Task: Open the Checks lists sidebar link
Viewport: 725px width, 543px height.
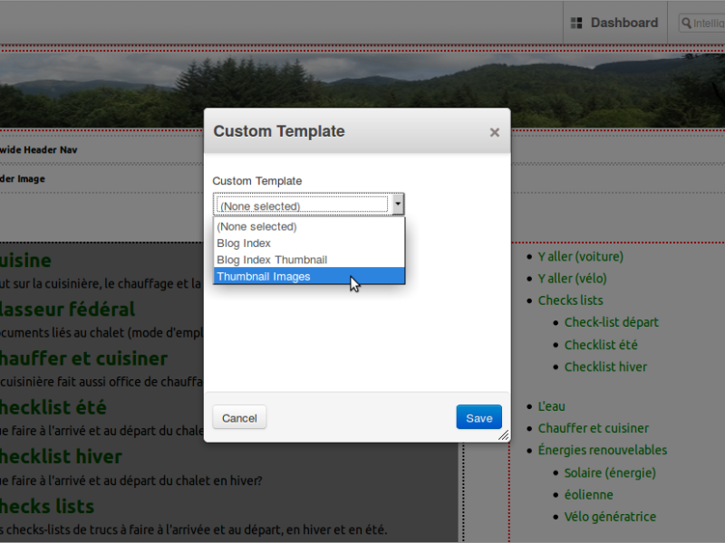Action: click(570, 300)
